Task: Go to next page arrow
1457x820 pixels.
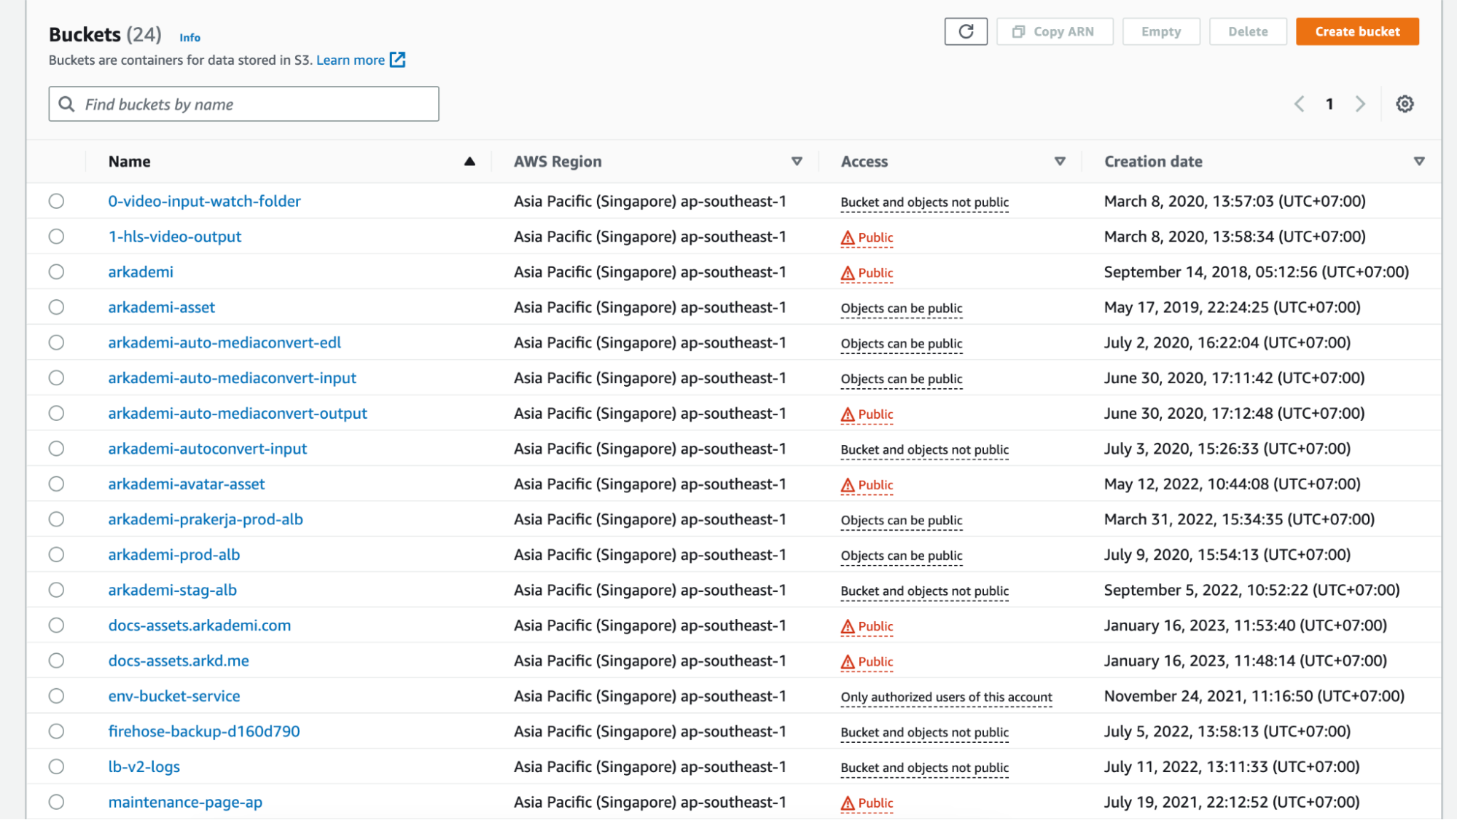Action: pyautogui.click(x=1360, y=104)
